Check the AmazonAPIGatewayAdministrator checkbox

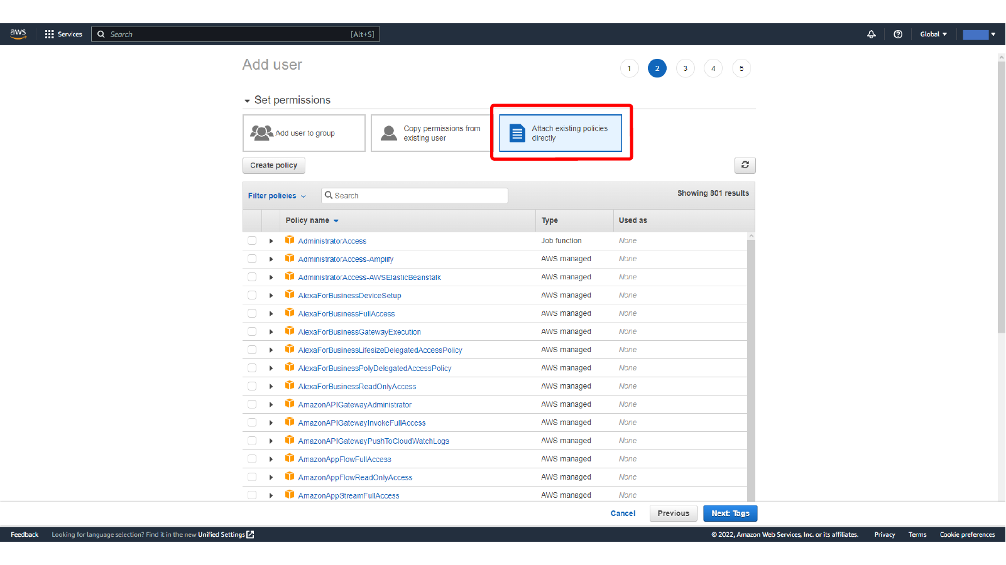[x=252, y=404]
